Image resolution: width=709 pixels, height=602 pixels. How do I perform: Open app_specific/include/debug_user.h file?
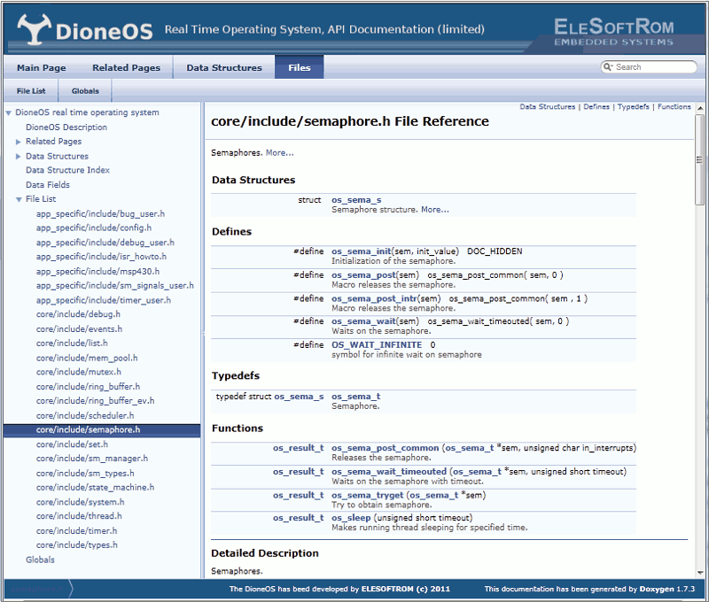pos(105,243)
